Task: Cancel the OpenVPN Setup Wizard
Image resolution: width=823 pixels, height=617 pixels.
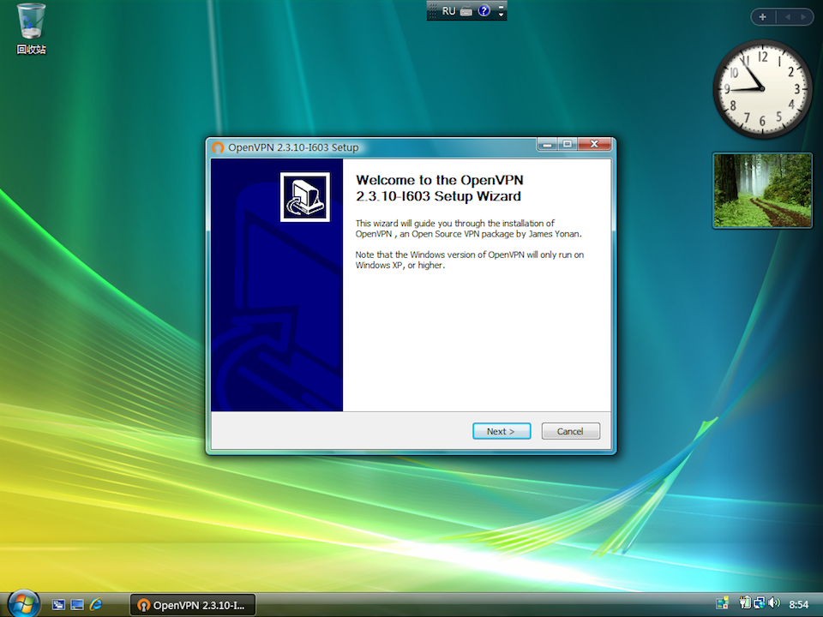Action: point(570,431)
